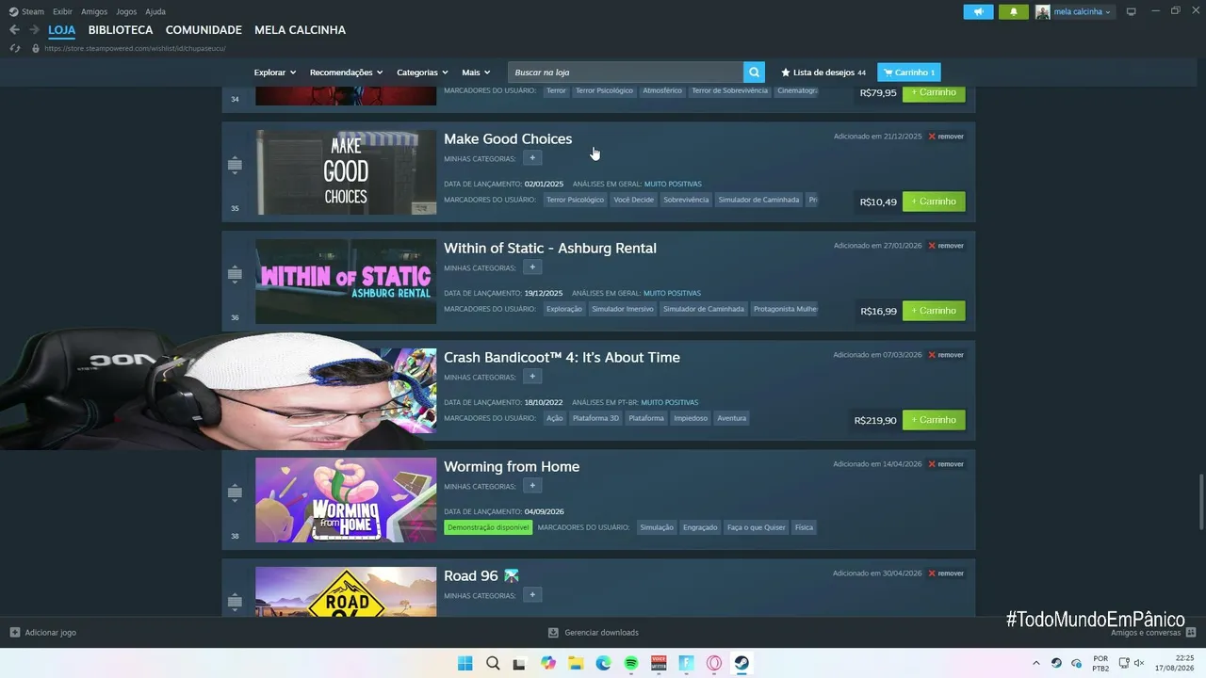Click the Manage downloads icon
The image size is (1206, 678).
click(553, 633)
